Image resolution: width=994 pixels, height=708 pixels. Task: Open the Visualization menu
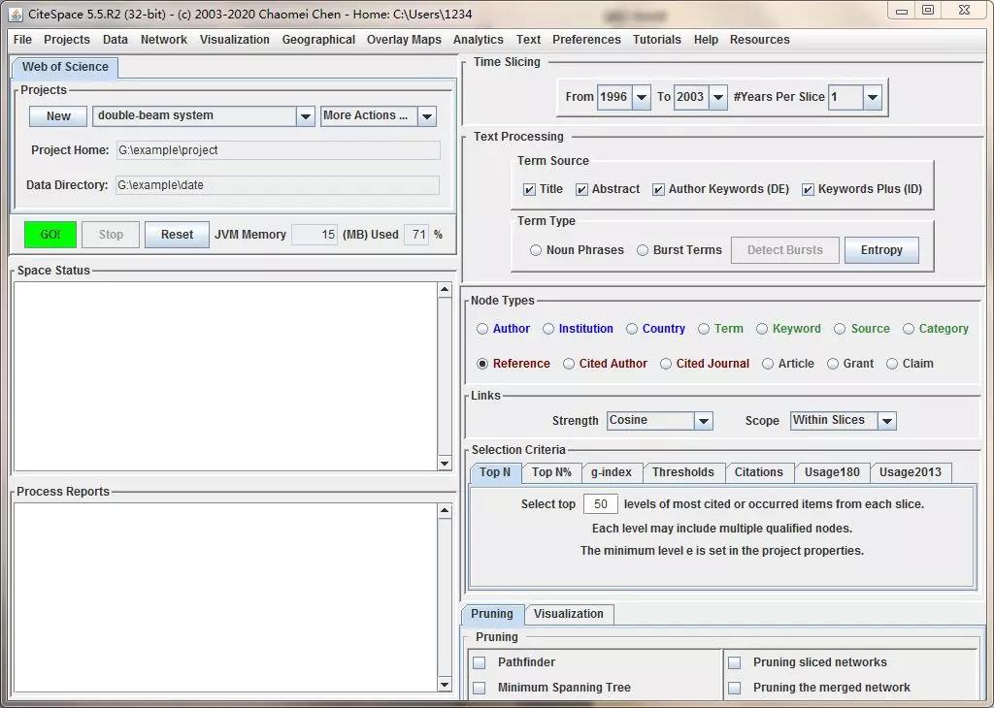point(235,39)
